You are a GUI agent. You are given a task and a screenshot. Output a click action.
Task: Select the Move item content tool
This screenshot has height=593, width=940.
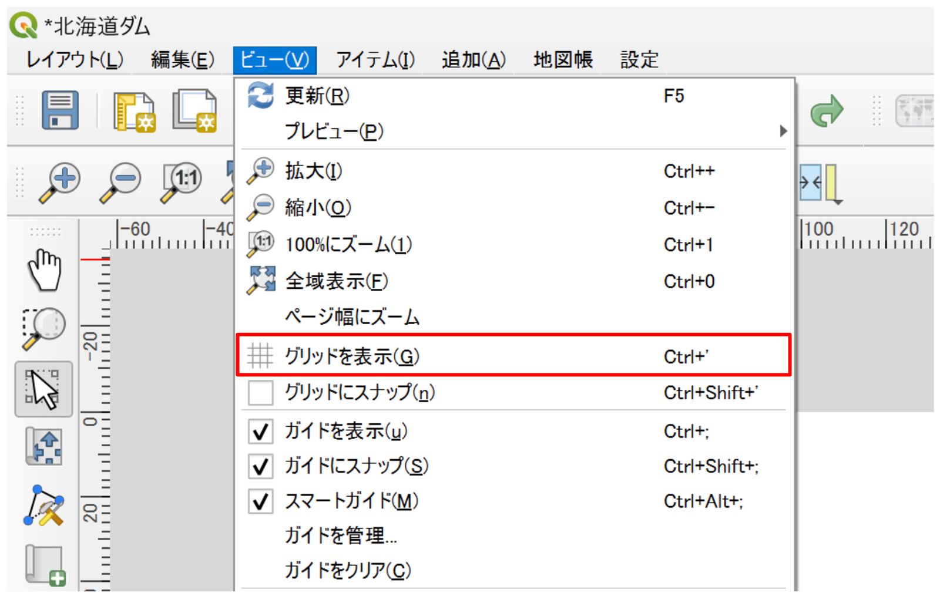coord(44,447)
